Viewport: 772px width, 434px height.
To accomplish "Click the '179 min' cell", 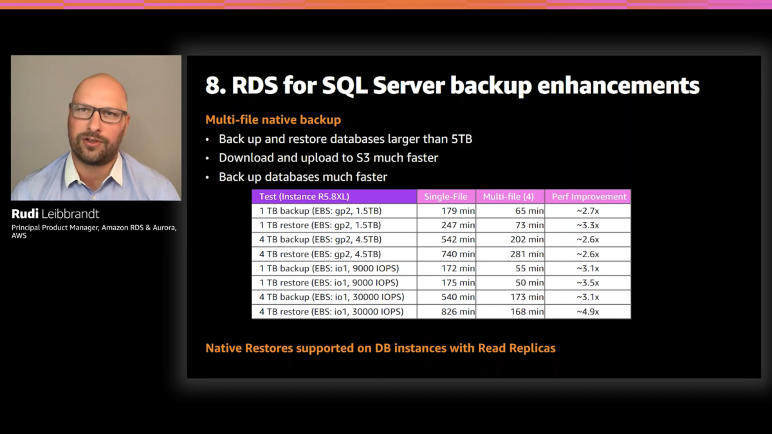I will pyautogui.click(x=446, y=211).
